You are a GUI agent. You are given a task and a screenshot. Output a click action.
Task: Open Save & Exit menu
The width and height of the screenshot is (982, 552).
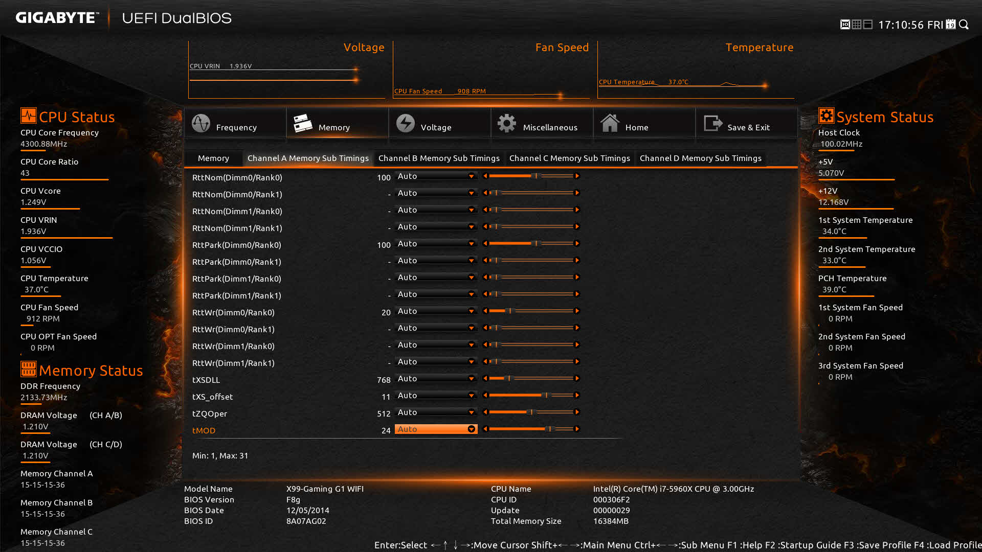746,123
